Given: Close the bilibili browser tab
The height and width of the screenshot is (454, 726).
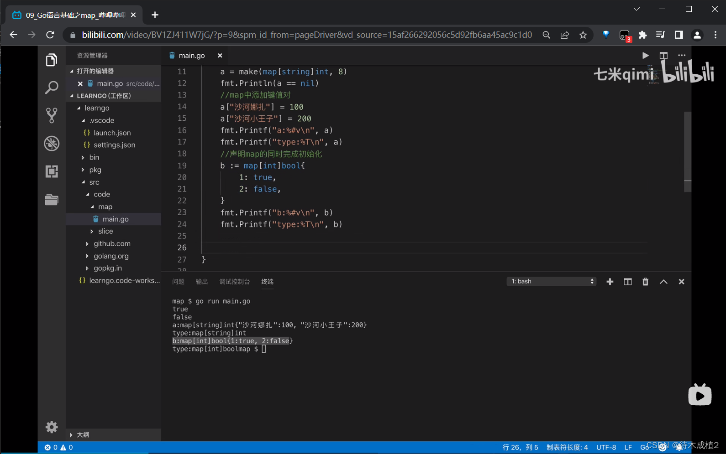Looking at the screenshot, I should click(x=133, y=15).
